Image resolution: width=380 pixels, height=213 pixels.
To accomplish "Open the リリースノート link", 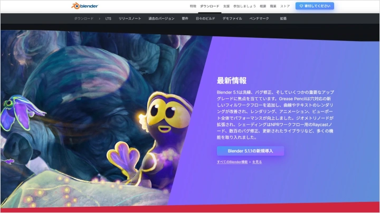I will 130,18.
